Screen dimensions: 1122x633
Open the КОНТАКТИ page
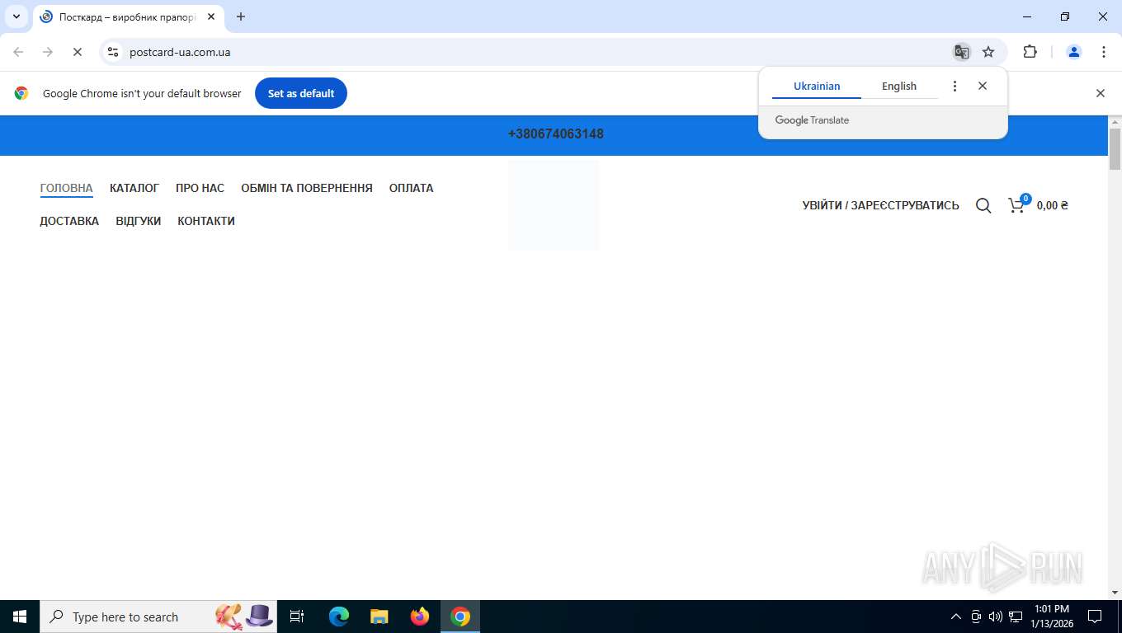206,221
